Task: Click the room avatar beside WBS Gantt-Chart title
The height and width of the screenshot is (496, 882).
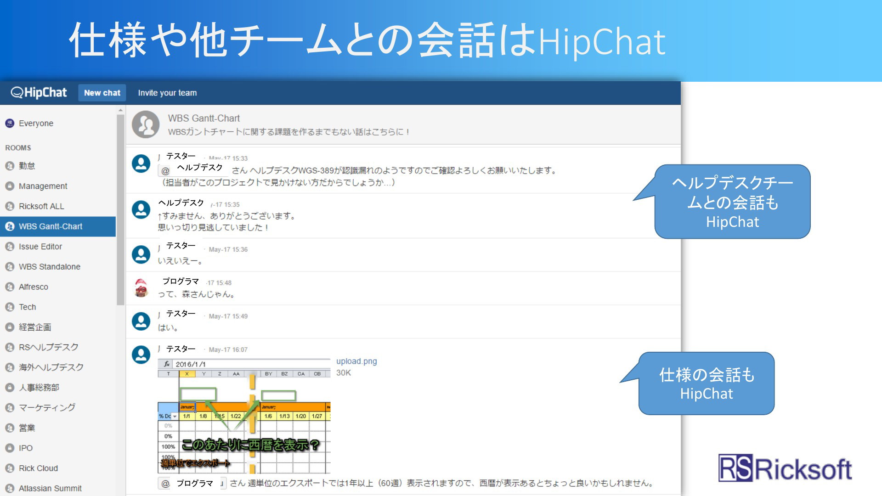Action: pos(146,124)
